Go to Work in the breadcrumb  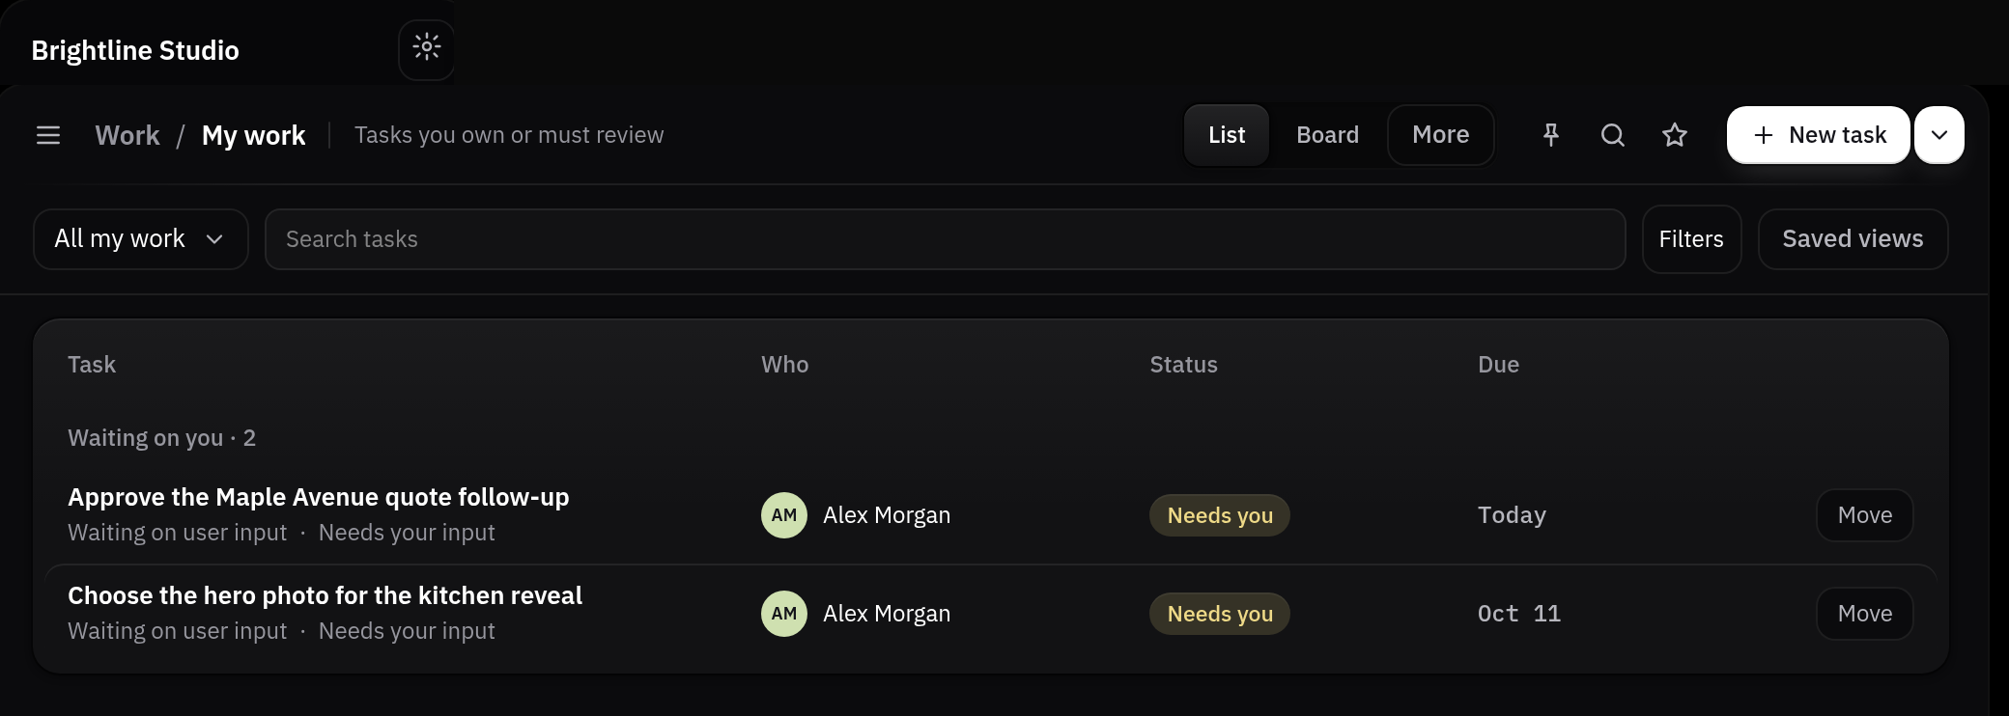pos(127,135)
